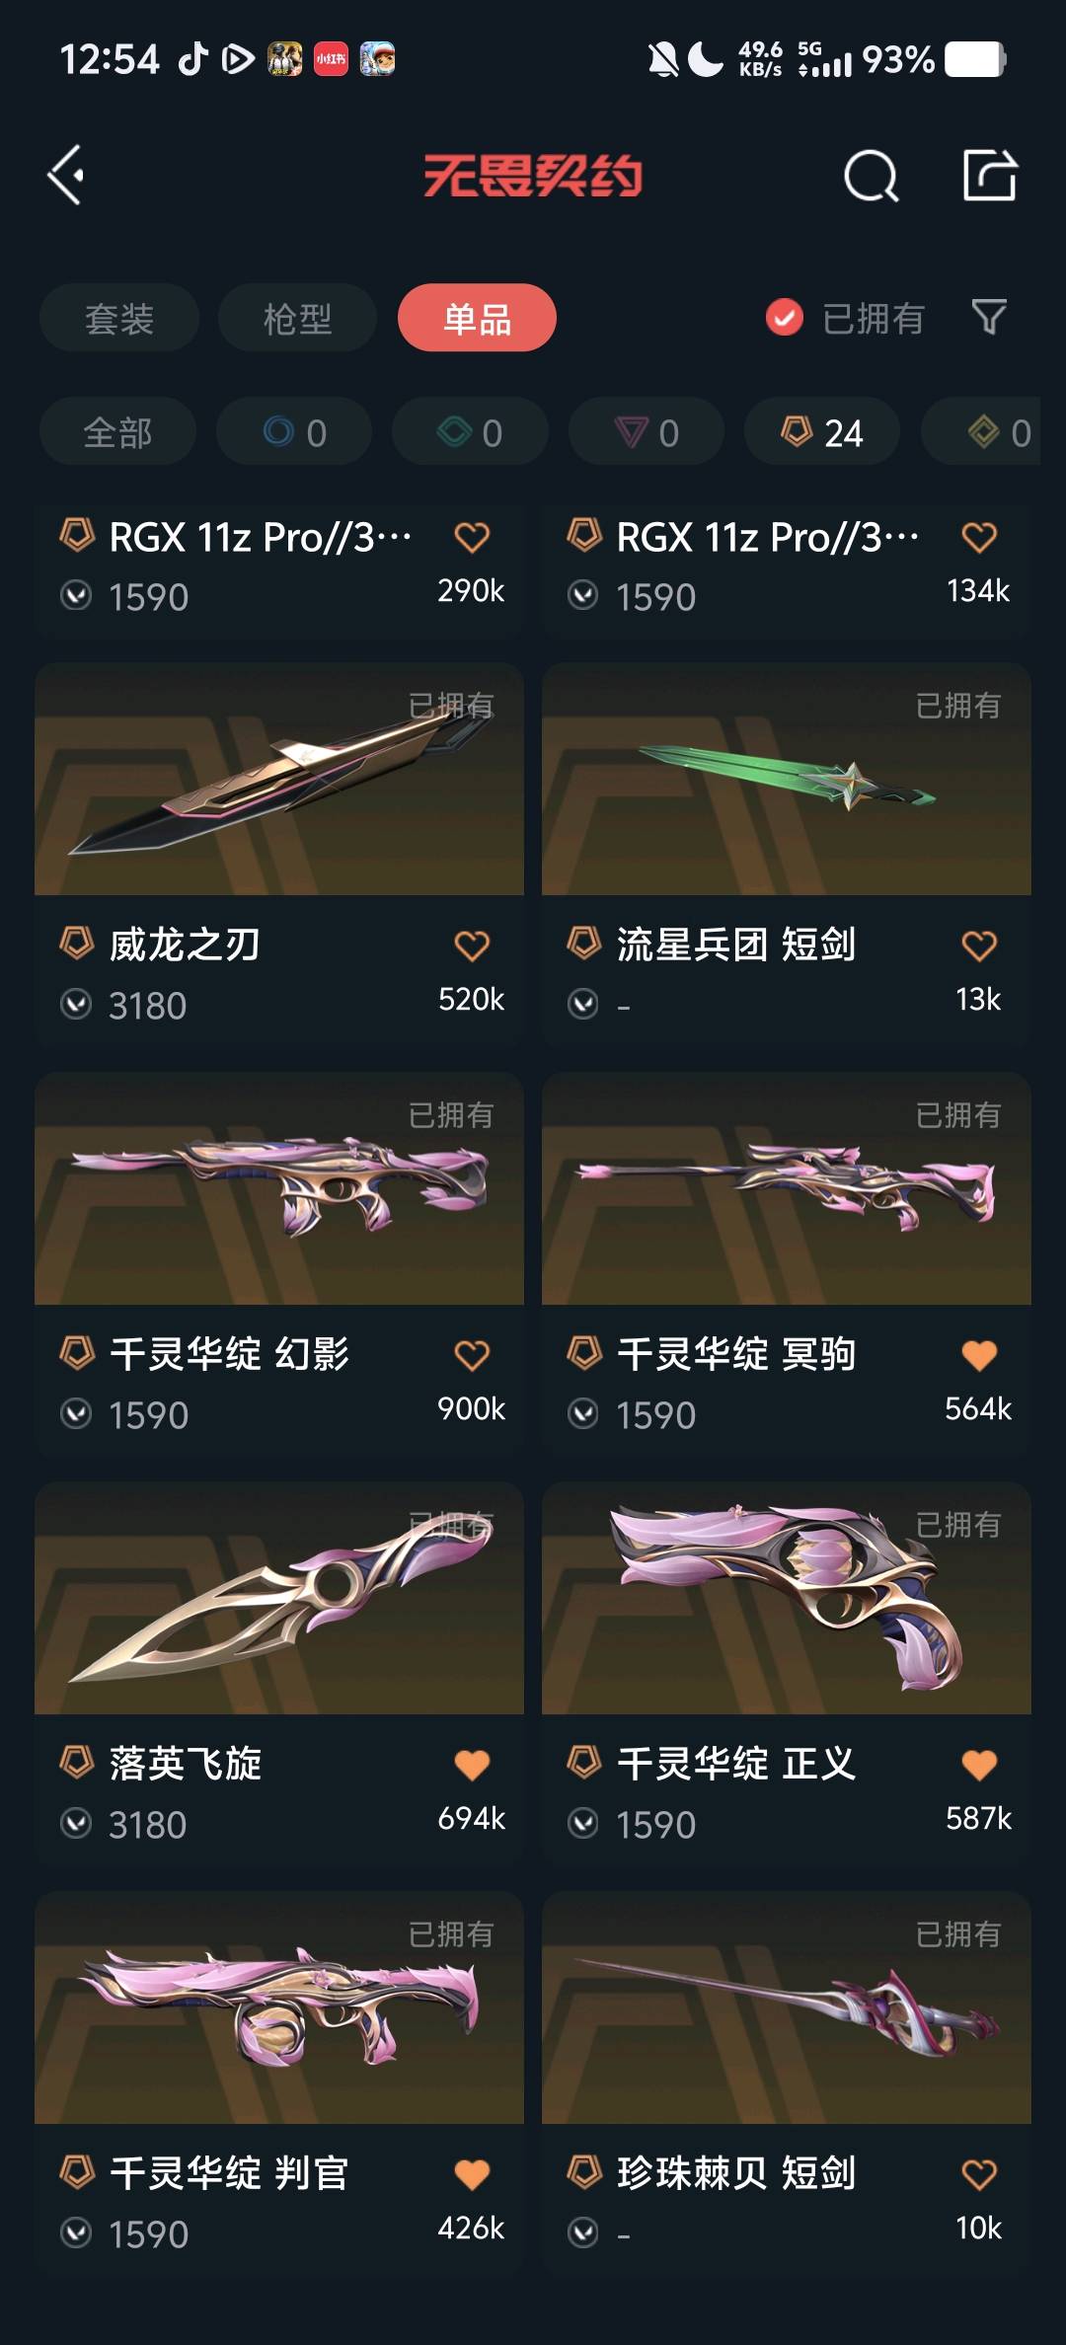This screenshot has width=1066, height=2345.
Task: Like the 威龙之刃 skin heart
Action: pos(472,946)
